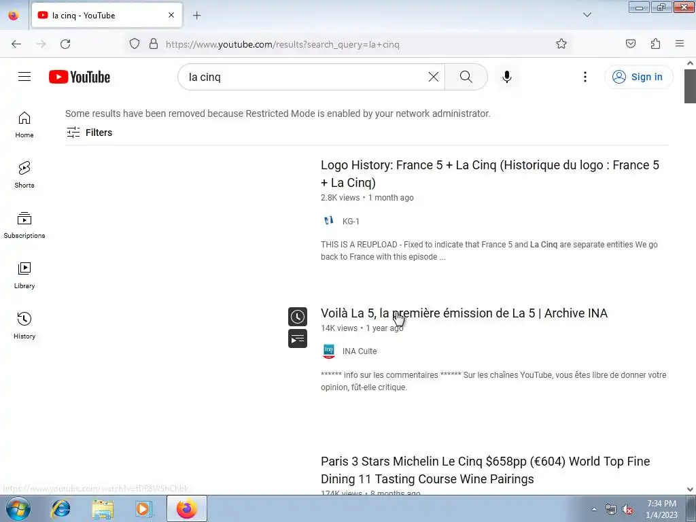Click Firefox taskbar button

(x=186, y=508)
